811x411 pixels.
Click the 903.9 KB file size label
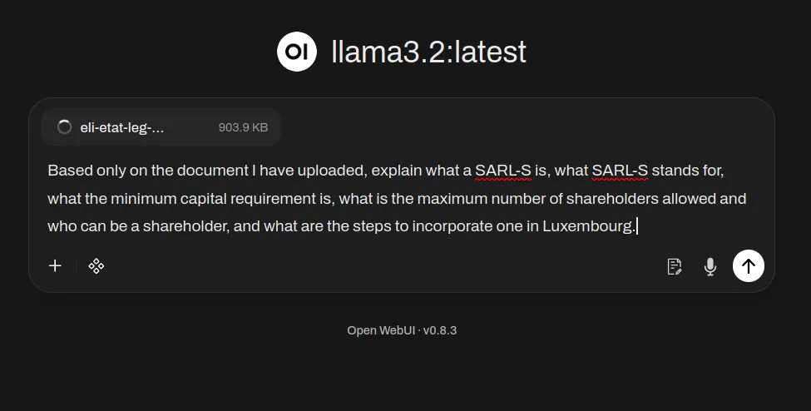pos(243,127)
